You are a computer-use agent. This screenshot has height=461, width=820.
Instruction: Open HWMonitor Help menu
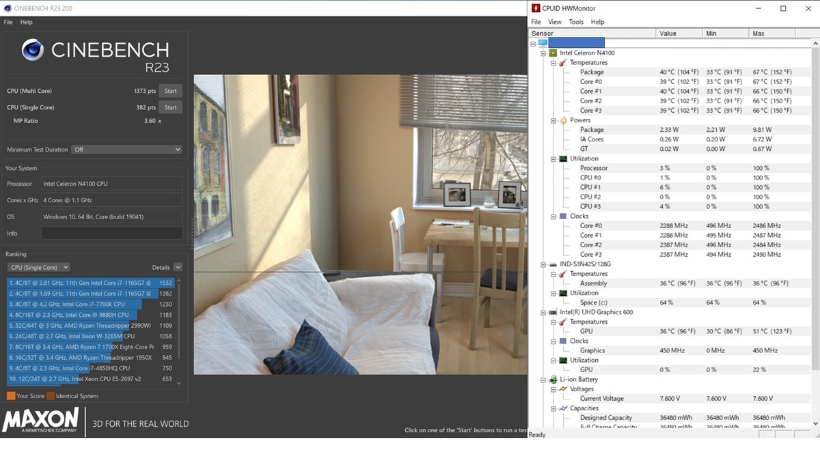597,22
